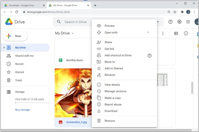The width and height of the screenshot is (199, 132).
Task: Open the Trash section
Action: (25, 80)
